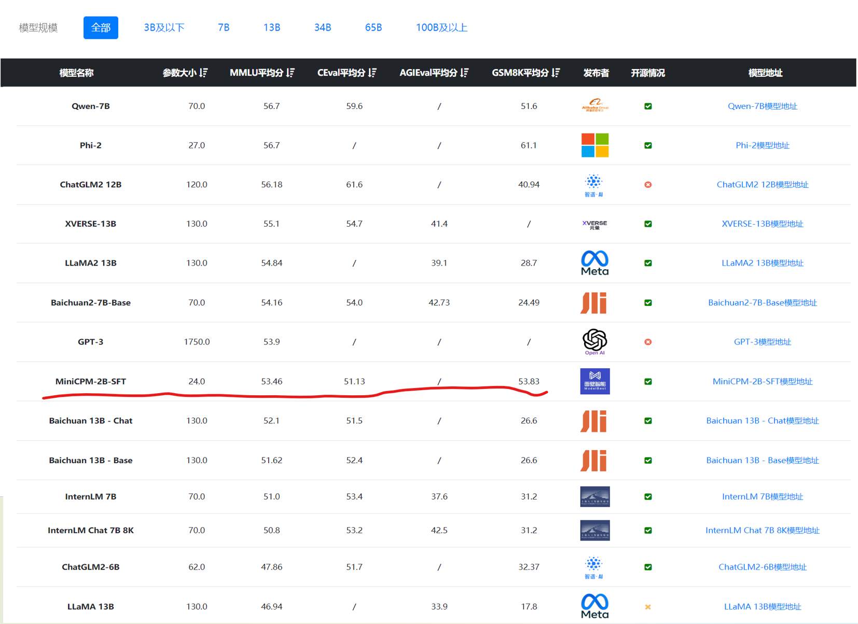The image size is (858, 624).
Task: Click the publisher logo in the InternLM 7B row
Action: click(x=594, y=496)
